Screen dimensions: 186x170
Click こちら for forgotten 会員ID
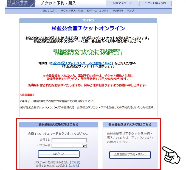[x=74, y=166]
